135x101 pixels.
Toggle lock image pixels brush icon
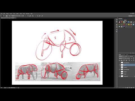(123, 60)
